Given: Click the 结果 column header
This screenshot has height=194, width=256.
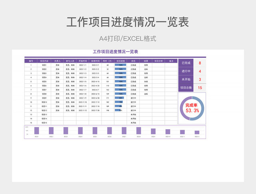Looking at the screenshot, I should pos(146,61).
